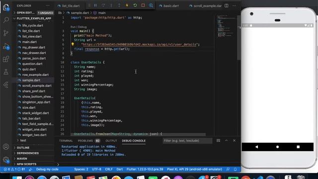The image size is (318, 179).
Task: Open the Explorer view in activity bar
Action: click(6, 7)
